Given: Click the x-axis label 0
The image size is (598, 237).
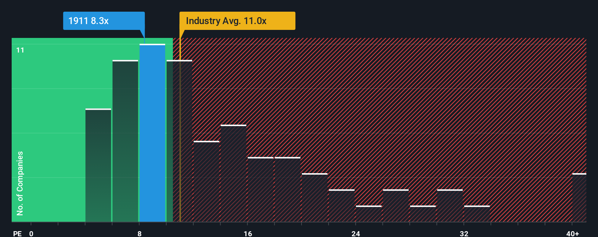Looking at the screenshot, I should (31, 233).
